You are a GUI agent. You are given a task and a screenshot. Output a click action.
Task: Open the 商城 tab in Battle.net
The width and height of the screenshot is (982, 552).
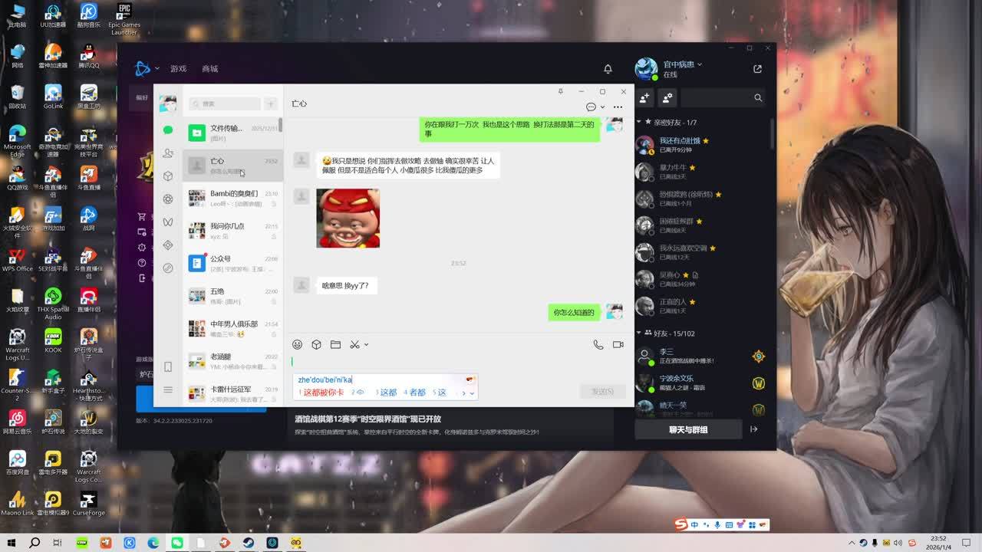click(210, 69)
